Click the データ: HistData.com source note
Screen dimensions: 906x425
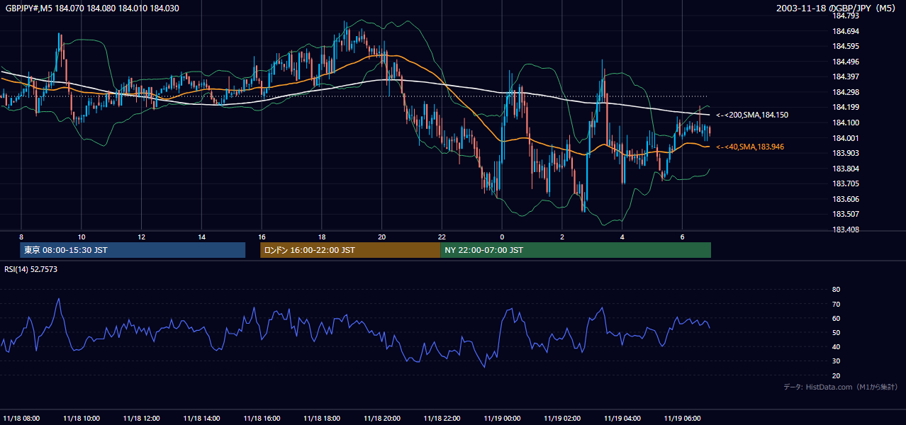[x=841, y=387]
